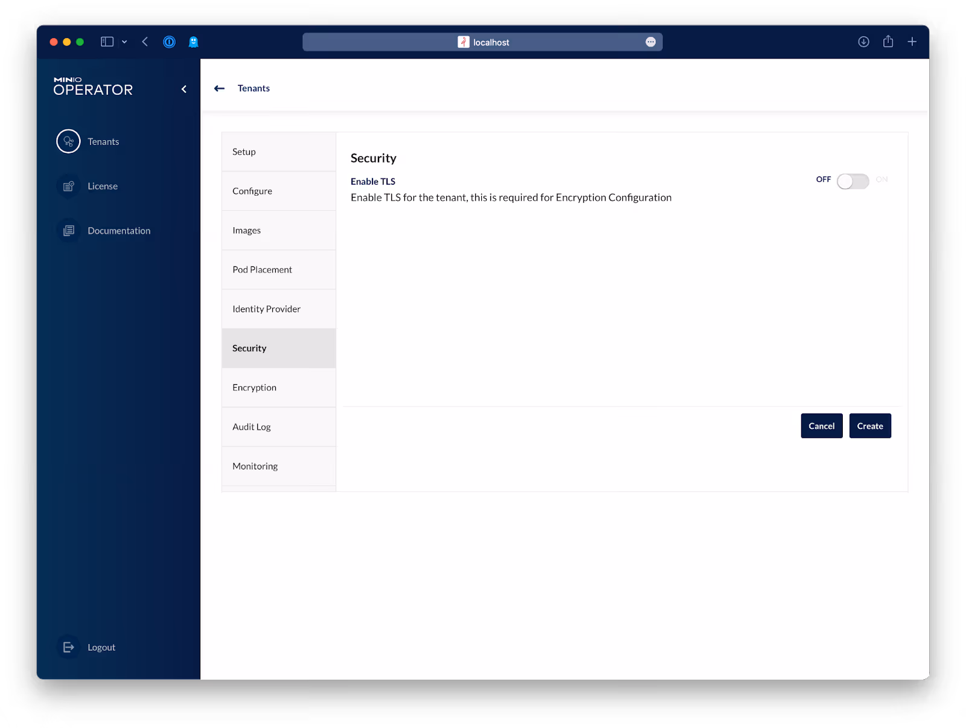966x728 pixels.
Task: Click the Tenants breadcrumb link
Action: tap(254, 88)
